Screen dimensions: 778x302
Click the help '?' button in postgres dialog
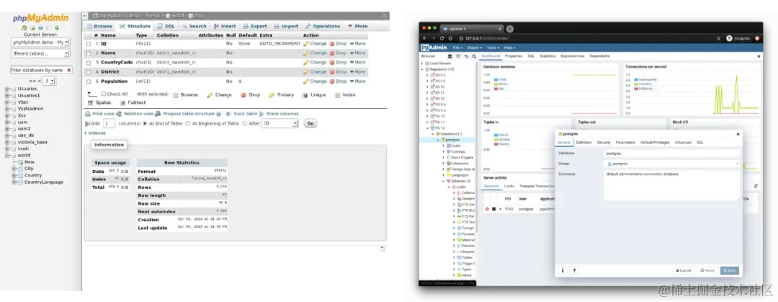574,270
